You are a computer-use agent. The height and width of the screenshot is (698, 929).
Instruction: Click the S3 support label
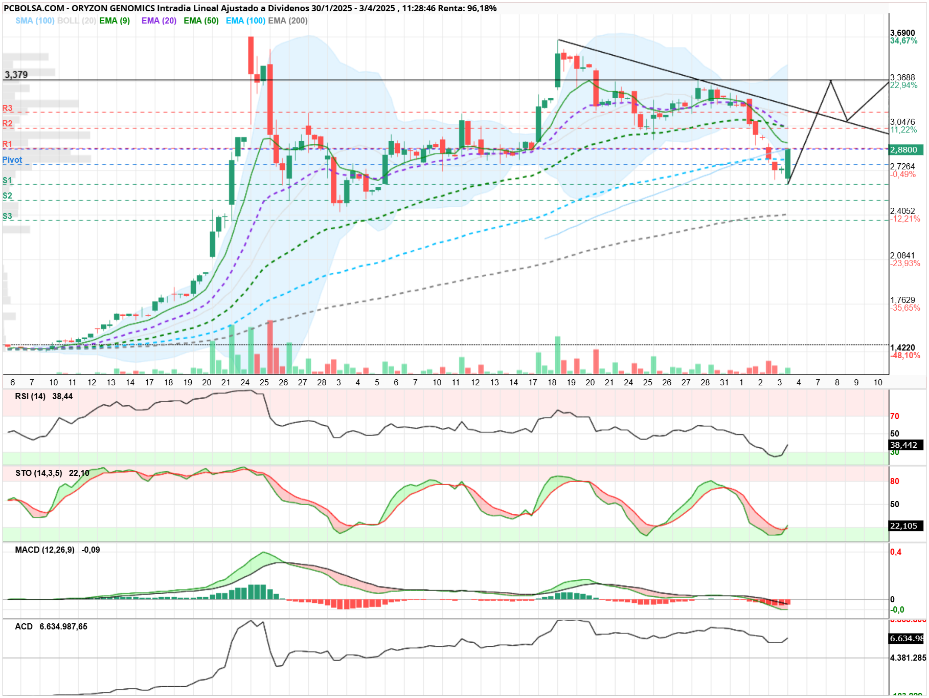pos(7,216)
